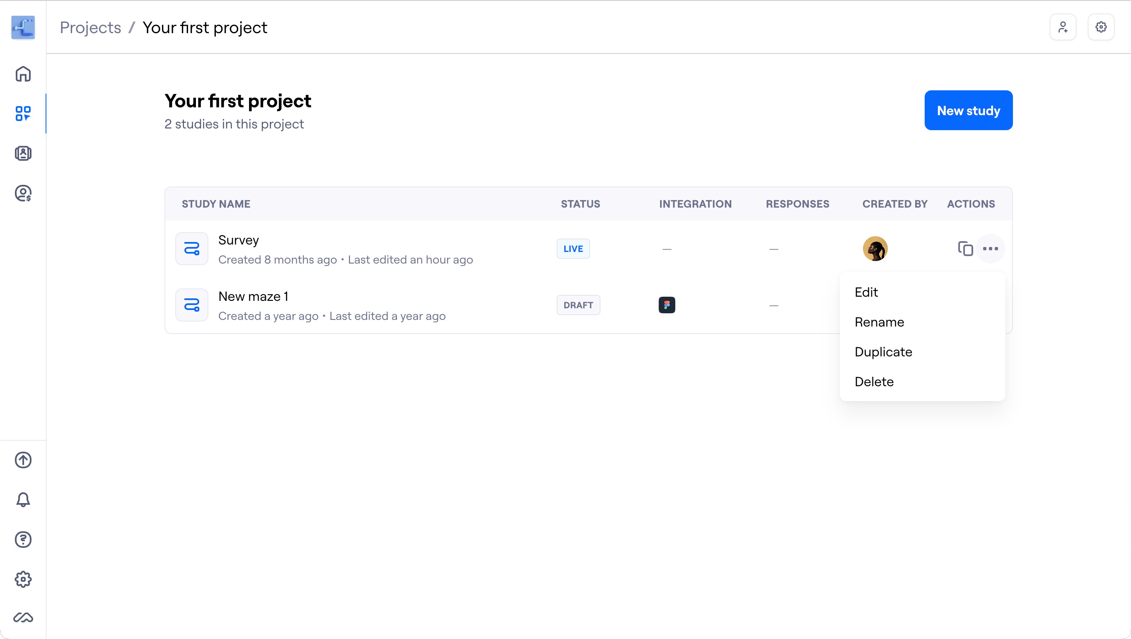Click the CREATED BY column header
The width and height of the screenshot is (1131, 639).
coord(895,204)
